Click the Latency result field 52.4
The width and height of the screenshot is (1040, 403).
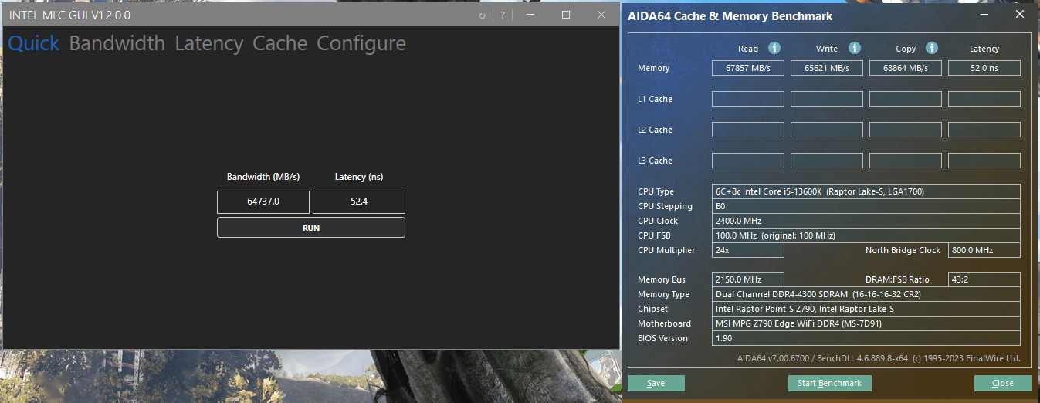pos(359,201)
